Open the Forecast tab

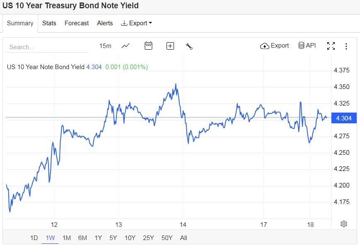point(77,23)
